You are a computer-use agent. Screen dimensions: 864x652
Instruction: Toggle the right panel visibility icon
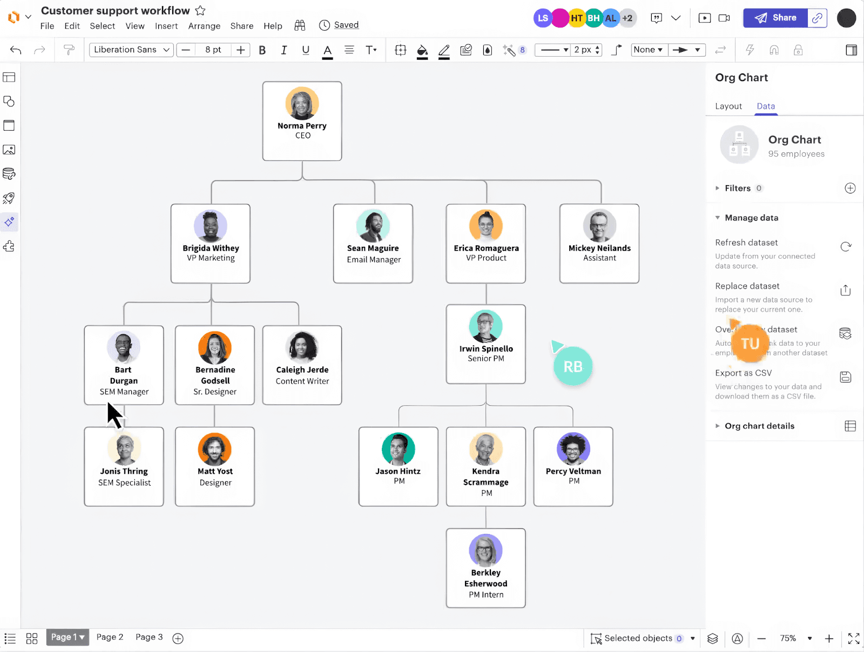point(851,50)
